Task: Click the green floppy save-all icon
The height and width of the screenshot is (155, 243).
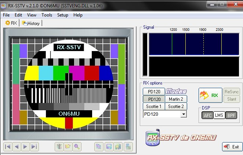Action: tap(118, 147)
